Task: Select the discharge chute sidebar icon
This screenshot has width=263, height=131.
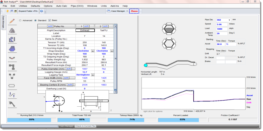Action: [12, 104]
